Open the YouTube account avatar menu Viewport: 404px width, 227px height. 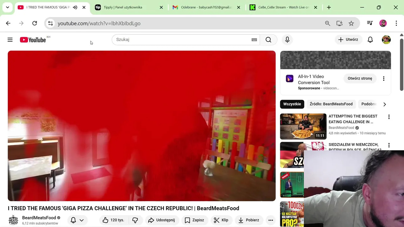(x=386, y=39)
